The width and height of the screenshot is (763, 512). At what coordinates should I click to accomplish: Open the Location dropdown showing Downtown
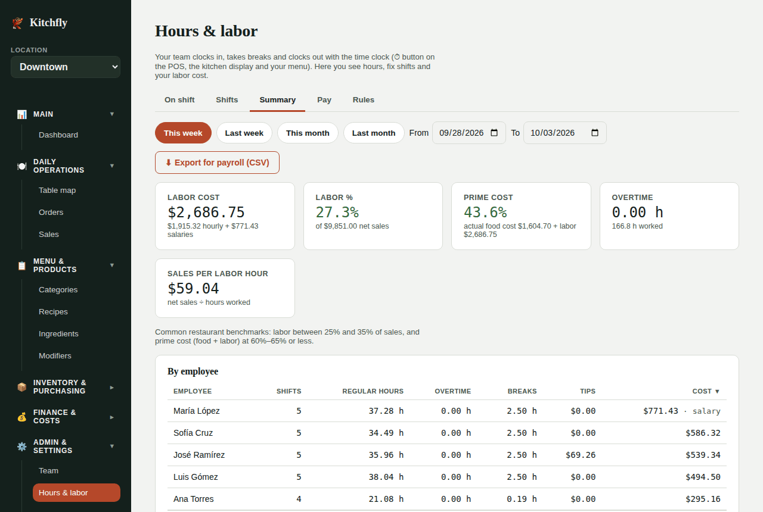pyautogui.click(x=66, y=67)
